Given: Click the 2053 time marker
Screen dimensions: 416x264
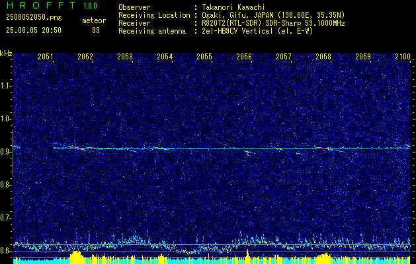Looking at the screenshot, I should [125, 56].
